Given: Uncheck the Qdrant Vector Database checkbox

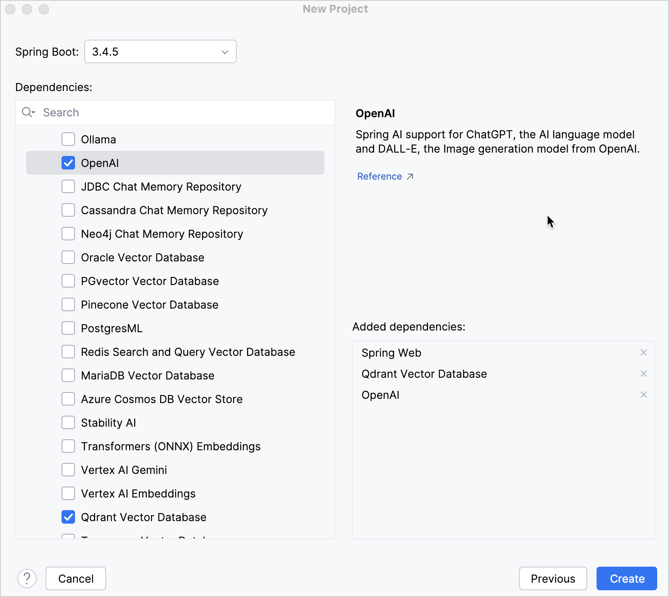Looking at the screenshot, I should pos(68,517).
